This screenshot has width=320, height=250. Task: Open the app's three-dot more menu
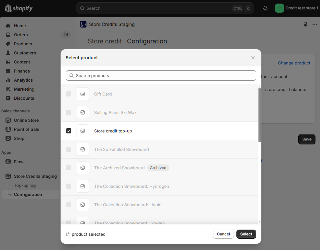(x=315, y=25)
